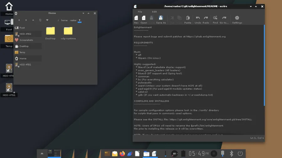Open the xdg-runtime folder
This screenshot has height=158, width=282.
(x=68, y=31)
